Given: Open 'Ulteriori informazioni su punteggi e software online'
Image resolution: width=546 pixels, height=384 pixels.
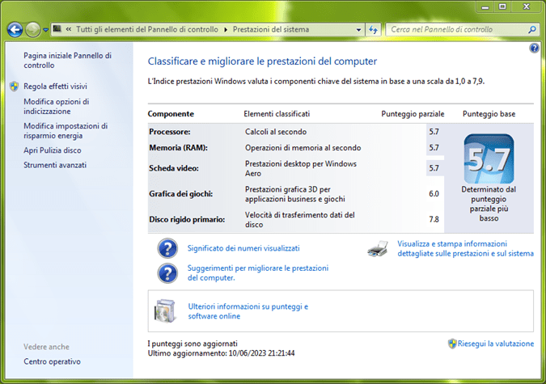Looking at the screenshot, I should 248,311.
